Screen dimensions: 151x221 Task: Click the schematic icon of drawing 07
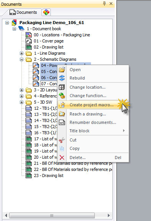pos(36,84)
